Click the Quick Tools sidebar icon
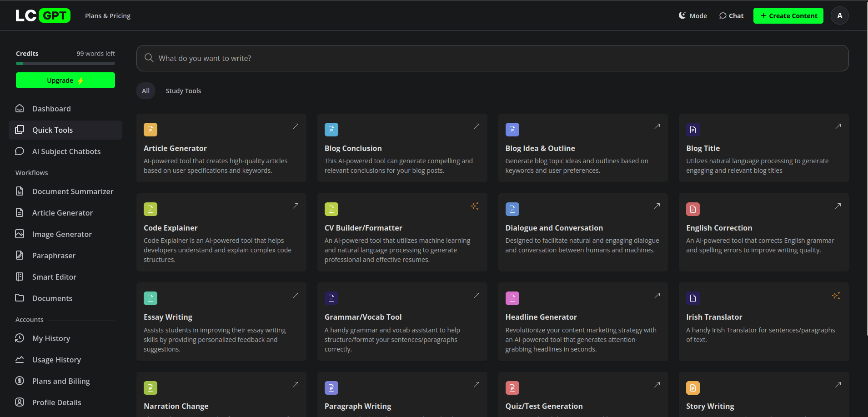This screenshot has width=868, height=417. 20,130
